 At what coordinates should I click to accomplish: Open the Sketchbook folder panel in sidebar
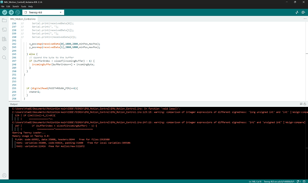(x=4, y=20)
